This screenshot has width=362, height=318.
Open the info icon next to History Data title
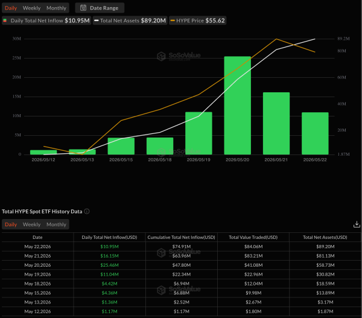(87, 211)
